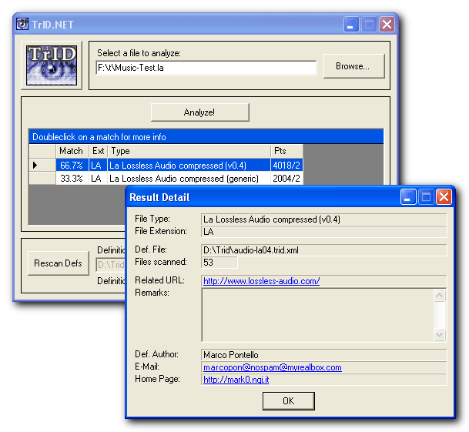Click the 4018/2 points cell
Viewport: 469px width, 432px height.
coord(286,165)
